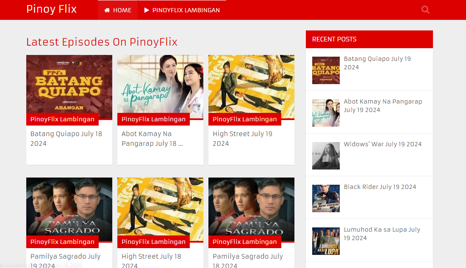466x268 pixels.
Task: Open Batang Quiapo July 19 2024 from recent posts
Action: coord(377,63)
